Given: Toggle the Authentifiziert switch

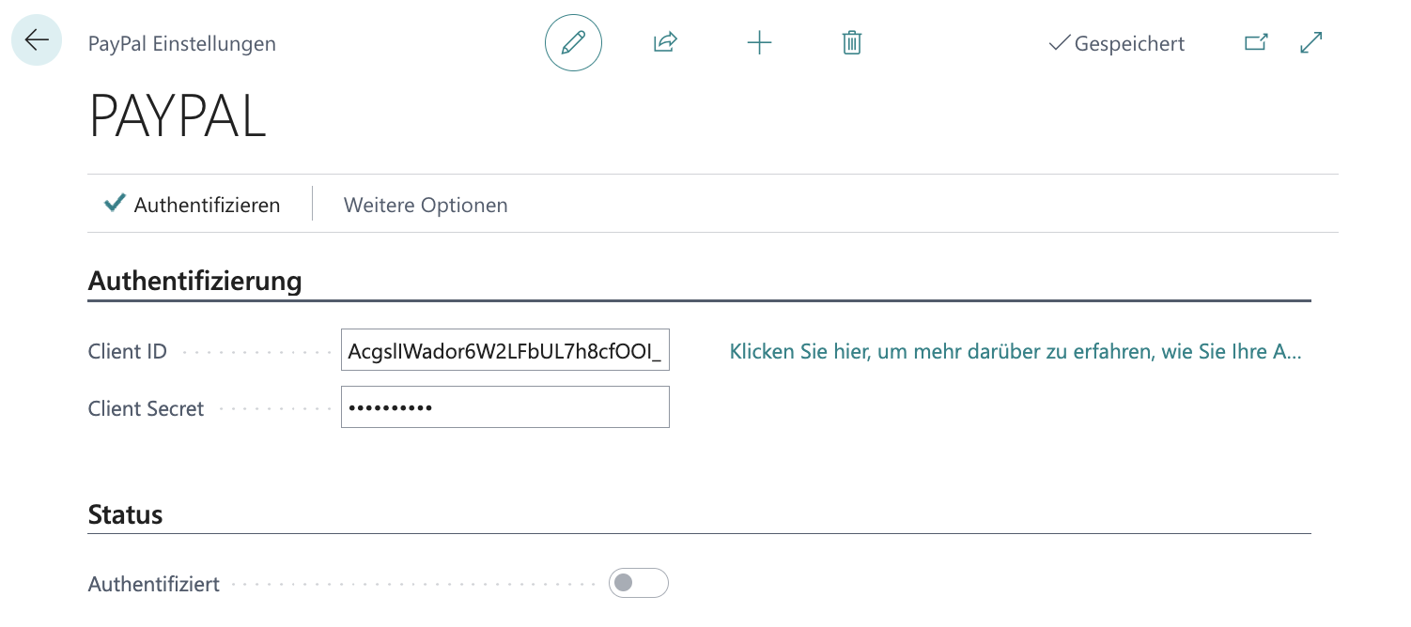Looking at the screenshot, I should (x=638, y=583).
